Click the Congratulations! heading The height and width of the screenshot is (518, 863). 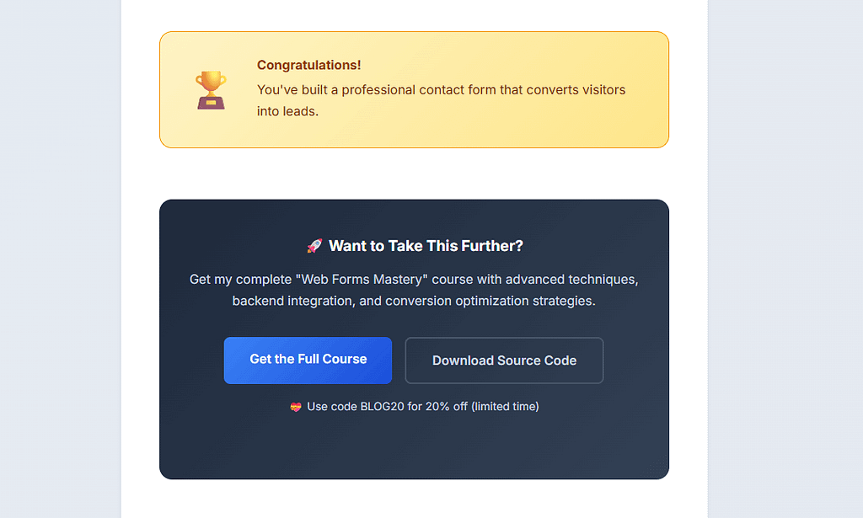point(308,65)
